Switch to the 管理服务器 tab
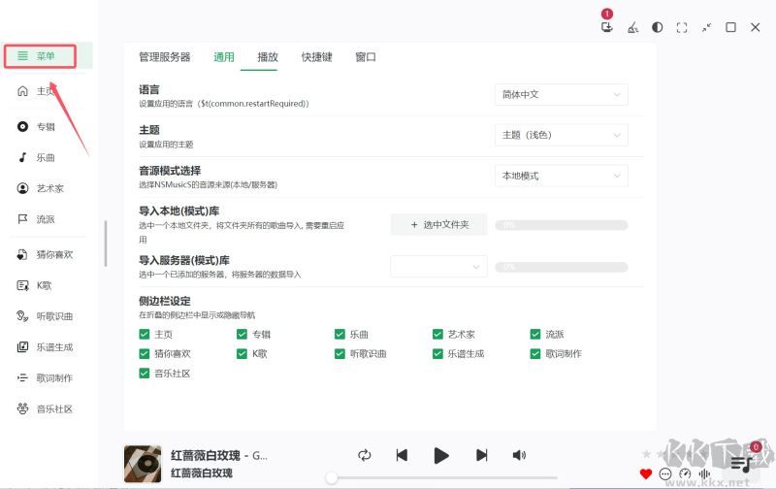The height and width of the screenshot is (489, 776). [164, 57]
